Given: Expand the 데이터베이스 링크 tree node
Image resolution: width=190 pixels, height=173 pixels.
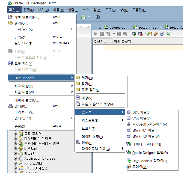Looking at the screenshot, I should pos(15,139).
